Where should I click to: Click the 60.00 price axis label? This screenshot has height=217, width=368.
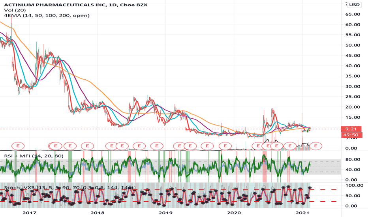pos(353,24)
